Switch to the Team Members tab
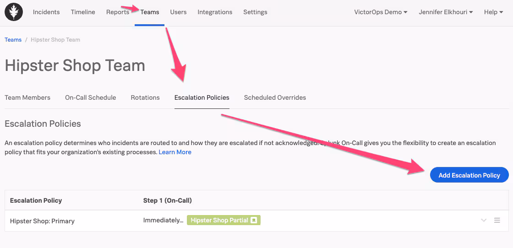 [x=27, y=97]
